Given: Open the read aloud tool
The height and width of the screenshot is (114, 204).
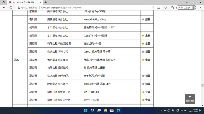Looking at the screenshot, I should [153, 8].
